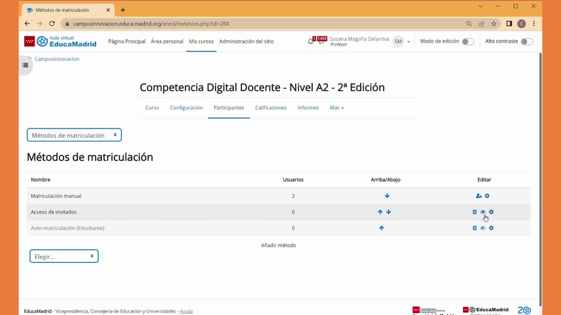The height and width of the screenshot is (315, 561).
Task: Toggle Modo de edición switch
Action: click(467, 41)
